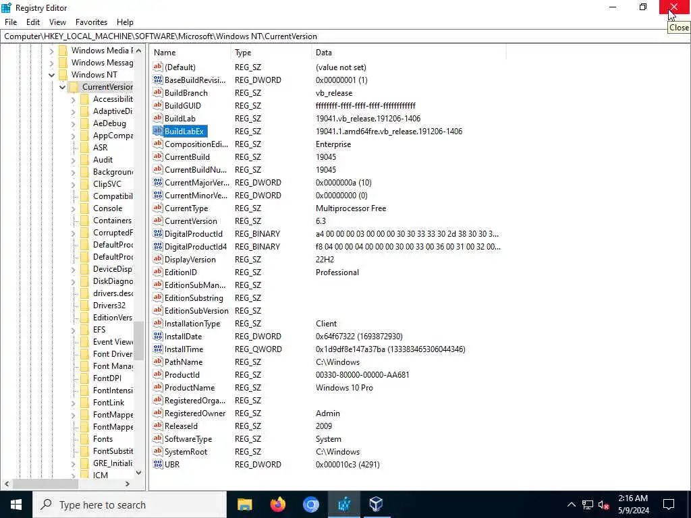
Task: Select the RegisteredOwner value name
Action: pyautogui.click(x=195, y=413)
